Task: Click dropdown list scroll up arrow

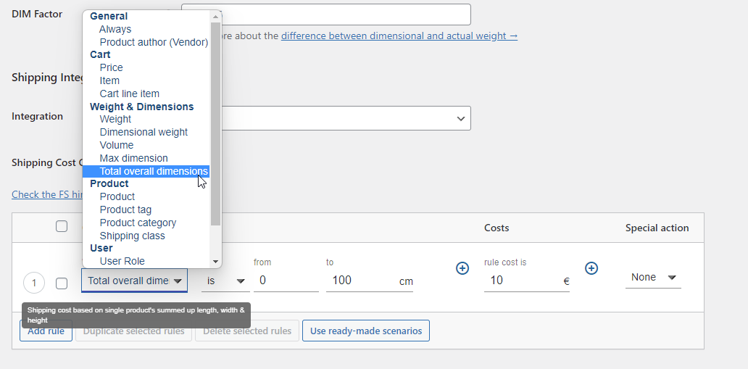Action: 215,17
